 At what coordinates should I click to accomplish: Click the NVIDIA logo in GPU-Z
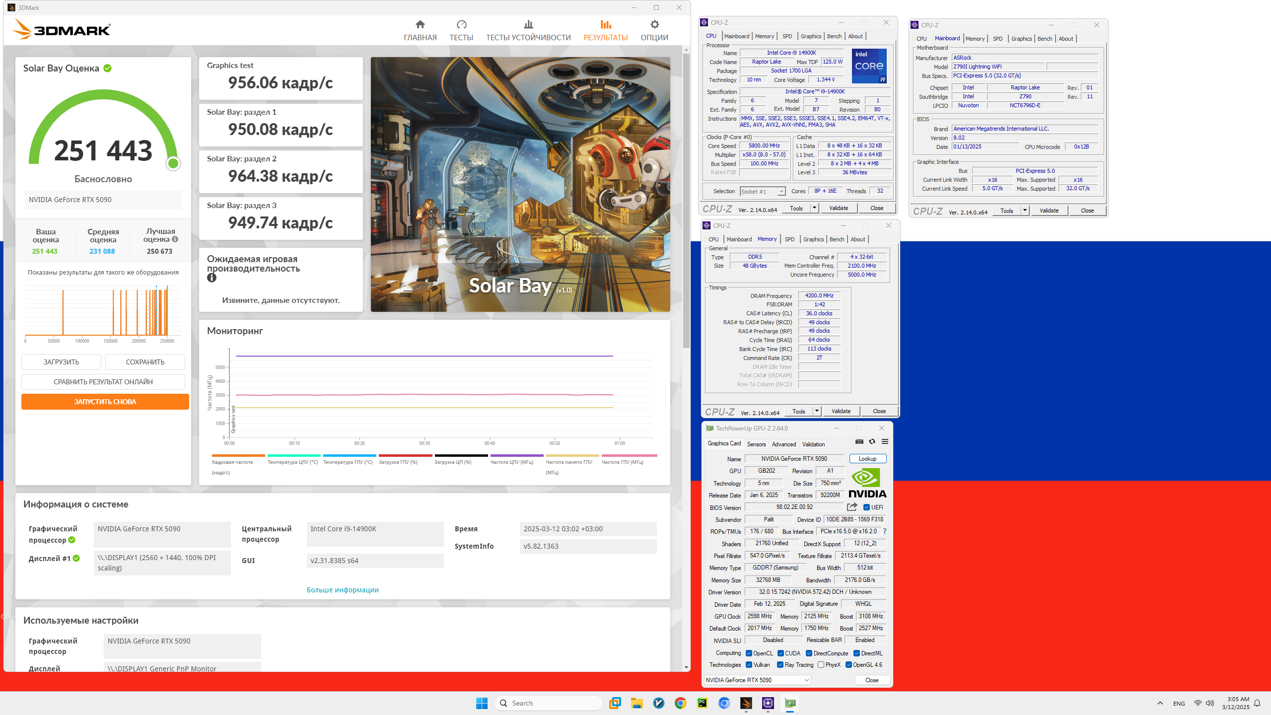867,483
